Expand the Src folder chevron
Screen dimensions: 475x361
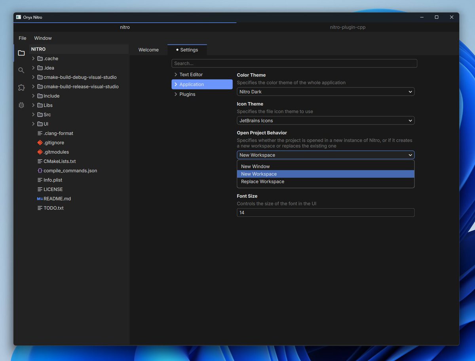(33, 115)
